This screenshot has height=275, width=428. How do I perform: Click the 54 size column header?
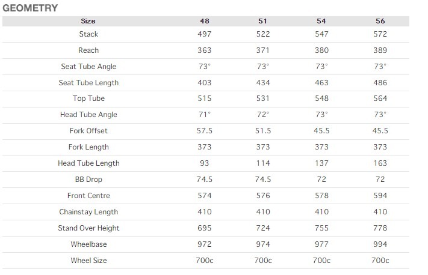pos(321,21)
